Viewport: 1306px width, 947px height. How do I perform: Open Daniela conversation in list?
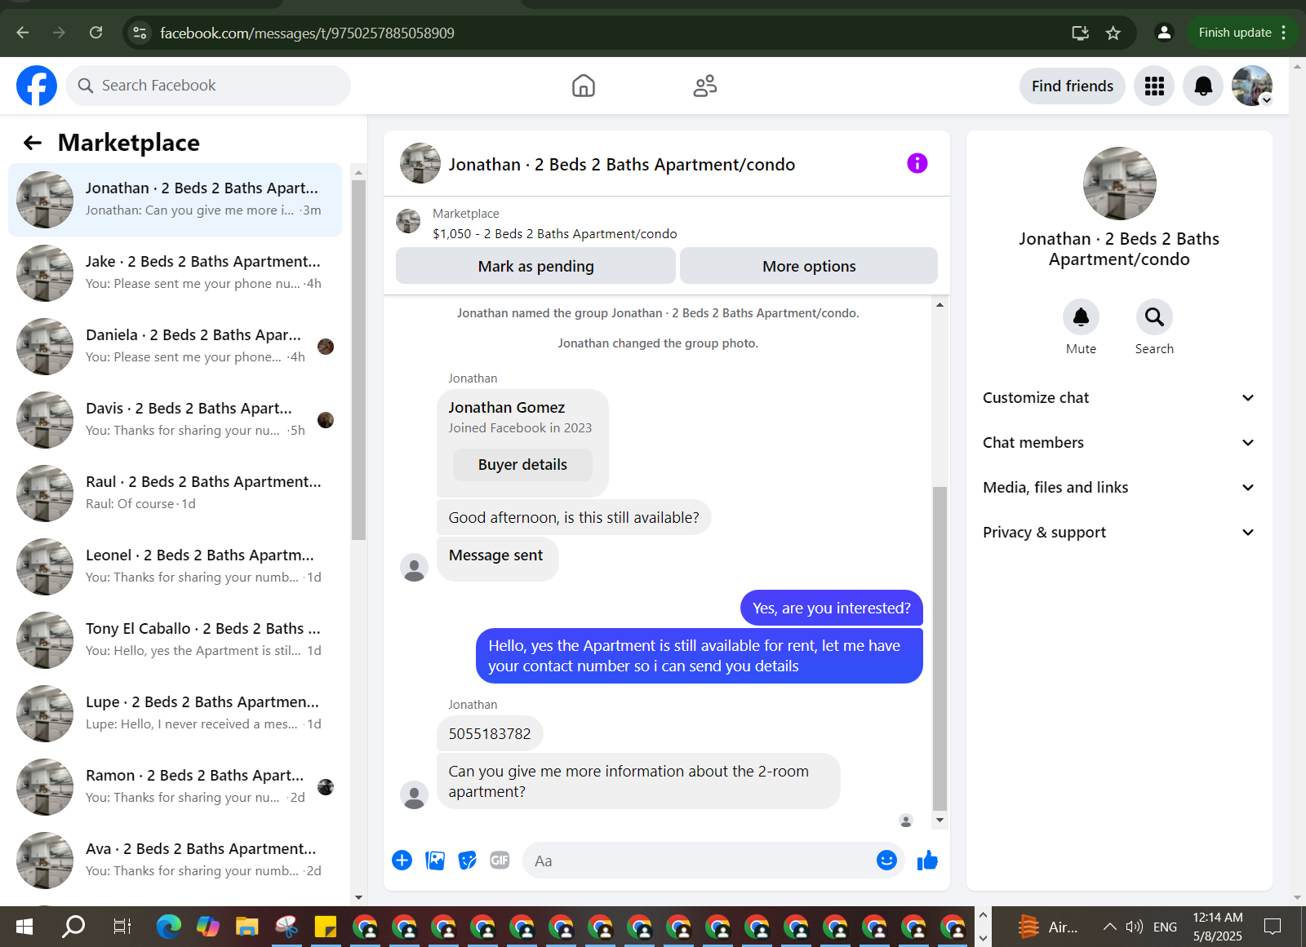pos(175,347)
